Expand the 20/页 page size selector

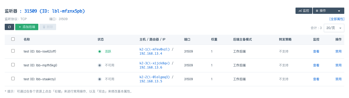334,28
